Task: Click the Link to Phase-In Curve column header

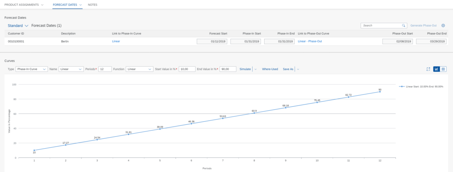Action: tap(127, 34)
